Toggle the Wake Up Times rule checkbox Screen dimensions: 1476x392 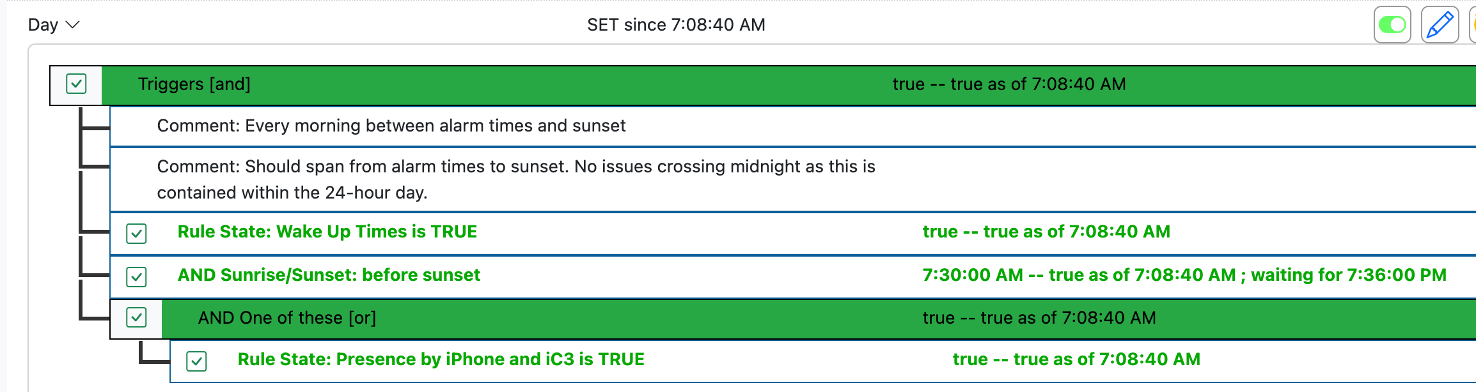pos(136,233)
